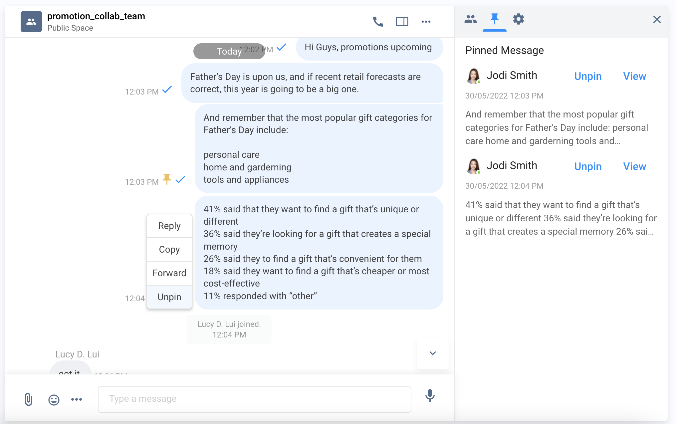
Task: Choose Copy from the context menu
Action: point(169,250)
